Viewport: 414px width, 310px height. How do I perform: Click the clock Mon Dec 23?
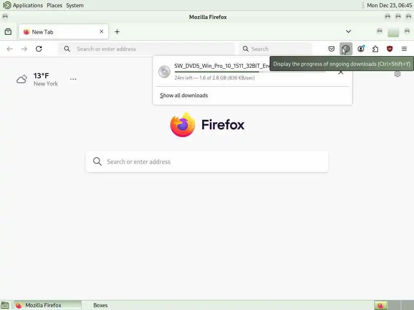[389, 5]
